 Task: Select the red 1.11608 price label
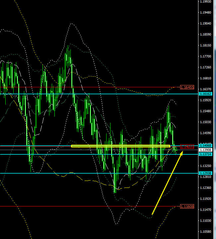[186, 206]
